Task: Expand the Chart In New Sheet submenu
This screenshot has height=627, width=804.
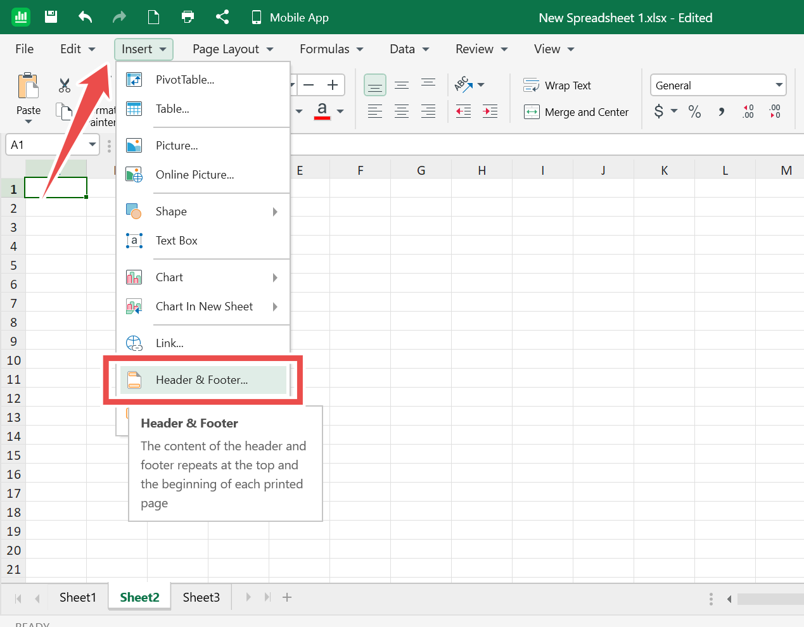Action: tap(203, 307)
